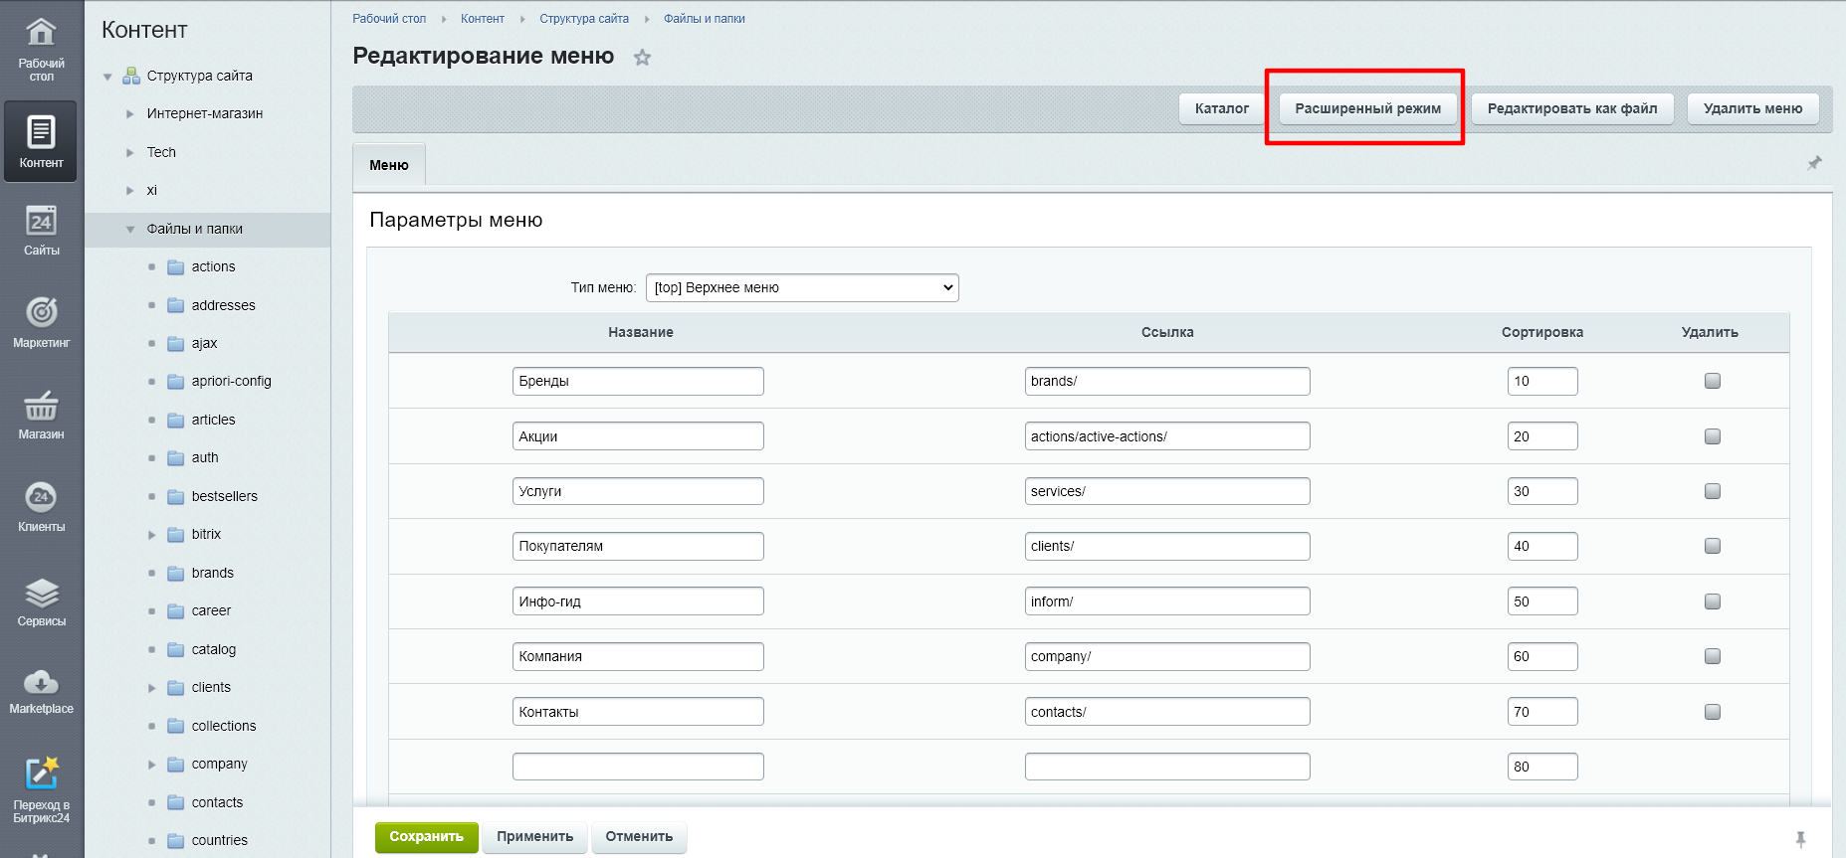Check delete box for Контакты row
1846x858 pixels.
[x=1712, y=712]
